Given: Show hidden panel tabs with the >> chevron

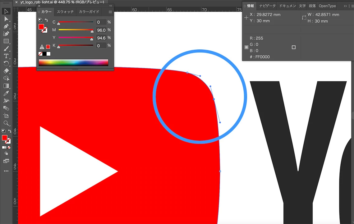Looking at the screenshot, I should tap(345, 6).
